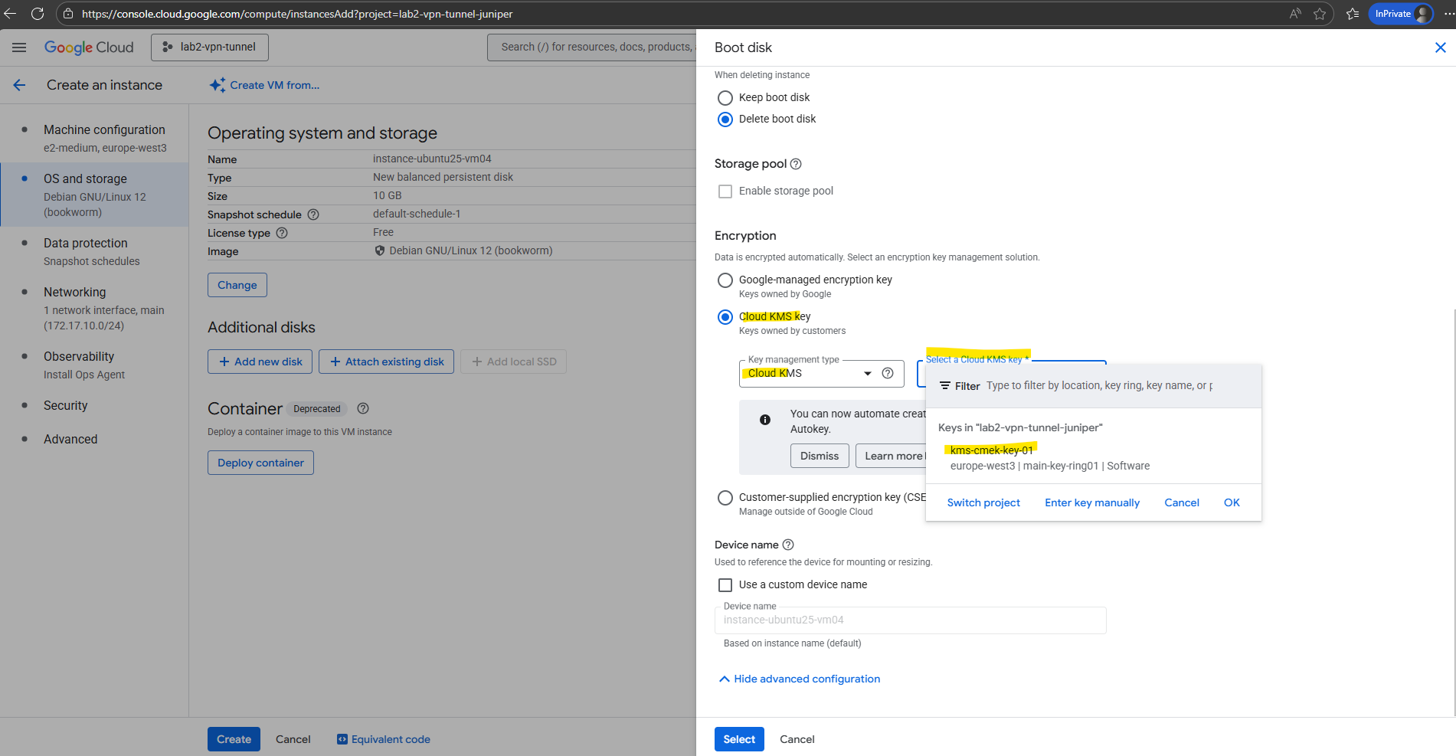Focus the Google Cloud search box
This screenshot has height=756, width=1456.
point(592,47)
